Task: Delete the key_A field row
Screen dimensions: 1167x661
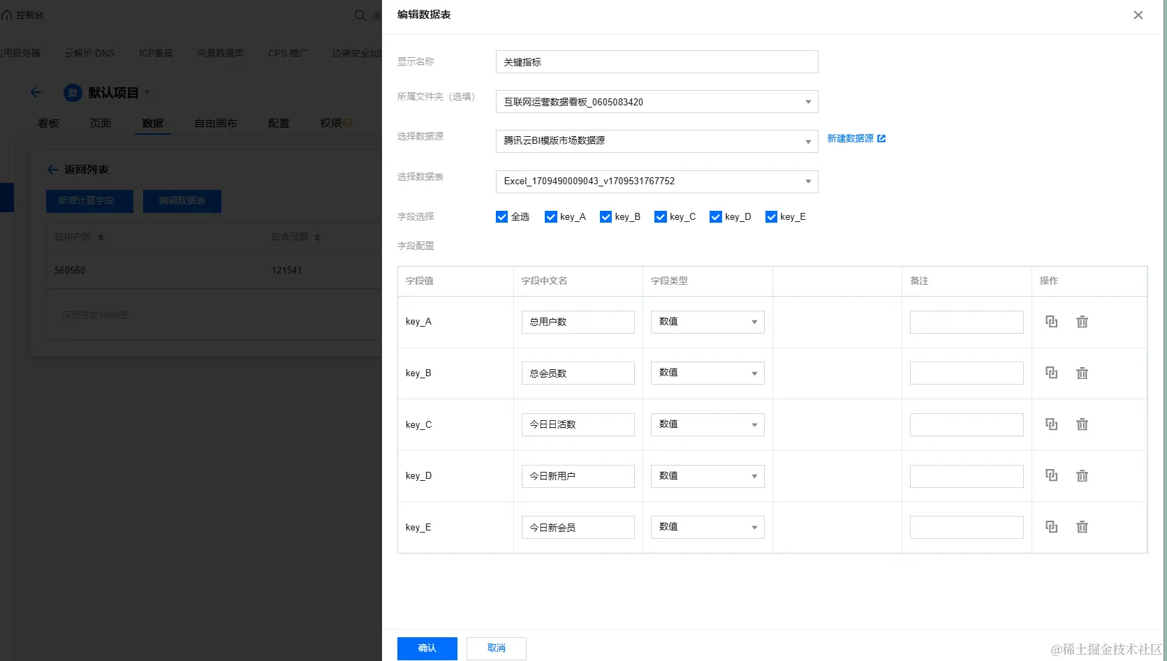Action: coord(1082,322)
